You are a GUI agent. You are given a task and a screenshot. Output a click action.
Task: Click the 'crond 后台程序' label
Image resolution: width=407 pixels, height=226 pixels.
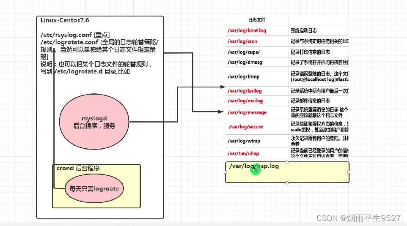(x=78, y=169)
